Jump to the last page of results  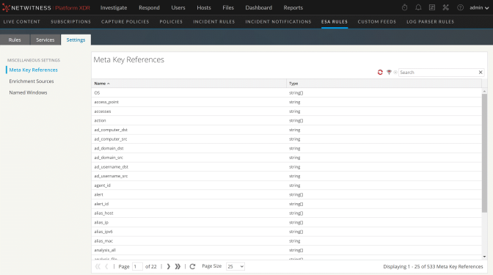point(178,266)
